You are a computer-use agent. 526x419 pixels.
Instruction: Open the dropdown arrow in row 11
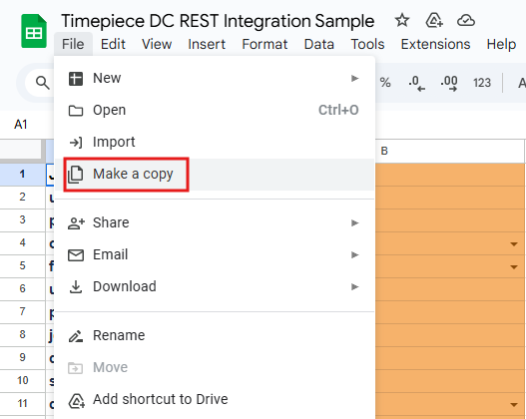[x=514, y=405]
